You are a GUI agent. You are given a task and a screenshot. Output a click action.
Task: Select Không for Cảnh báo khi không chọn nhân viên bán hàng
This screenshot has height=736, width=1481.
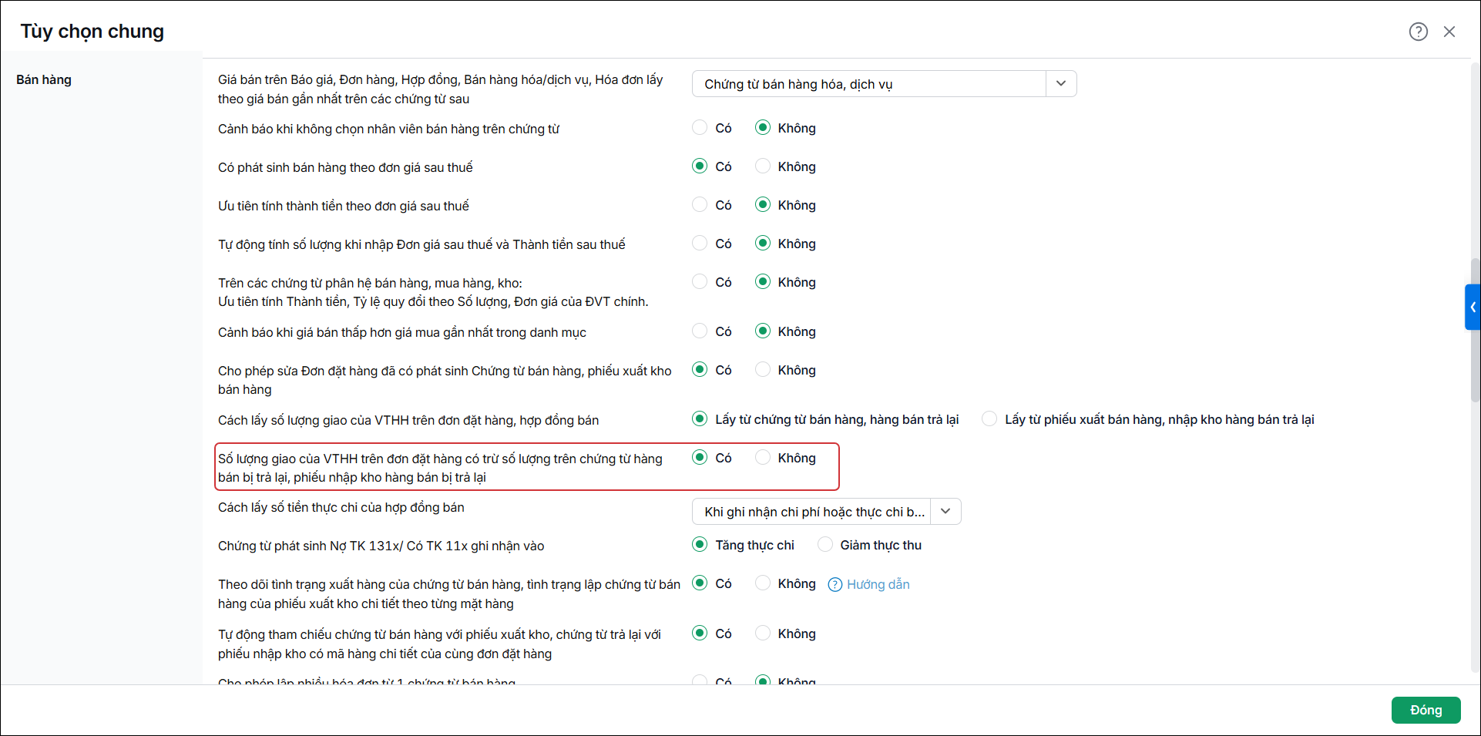point(763,128)
